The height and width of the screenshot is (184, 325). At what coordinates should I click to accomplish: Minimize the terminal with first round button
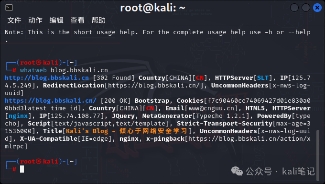(x=294, y=8)
